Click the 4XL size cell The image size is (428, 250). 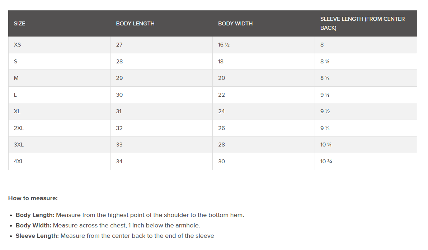pyautogui.click(x=19, y=162)
